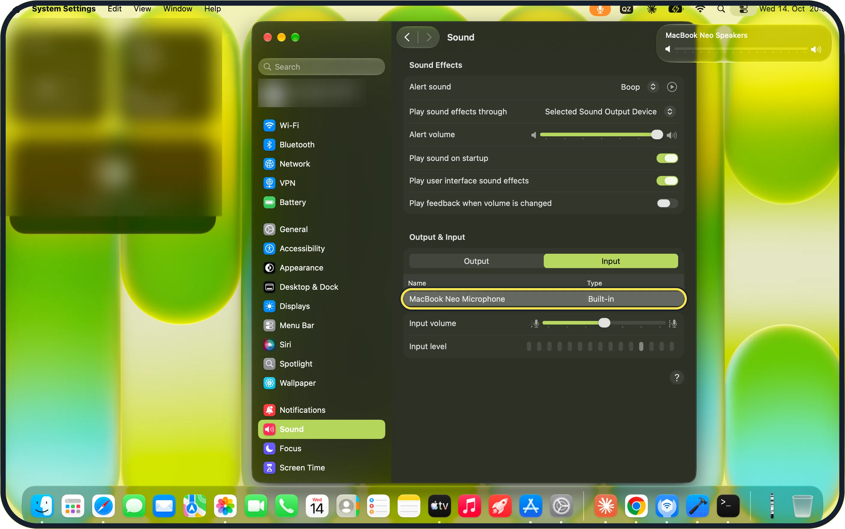Open General settings in sidebar
845x529 pixels.
point(321,229)
